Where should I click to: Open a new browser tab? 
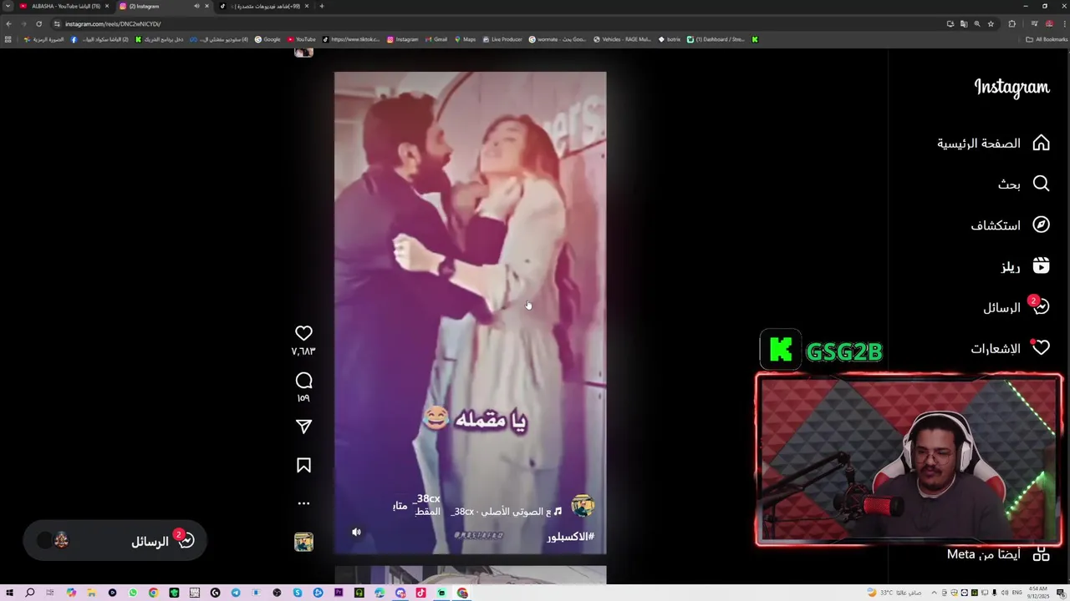(322, 6)
